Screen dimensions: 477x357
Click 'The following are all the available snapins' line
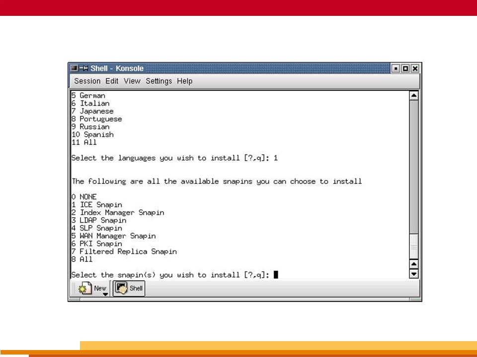pos(217,181)
